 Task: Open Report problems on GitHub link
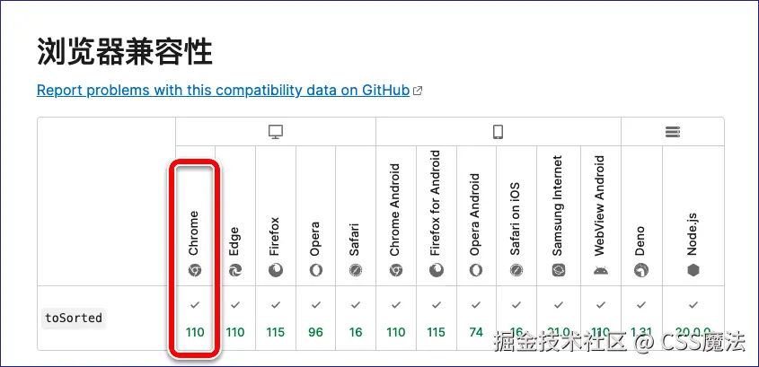click(223, 91)
